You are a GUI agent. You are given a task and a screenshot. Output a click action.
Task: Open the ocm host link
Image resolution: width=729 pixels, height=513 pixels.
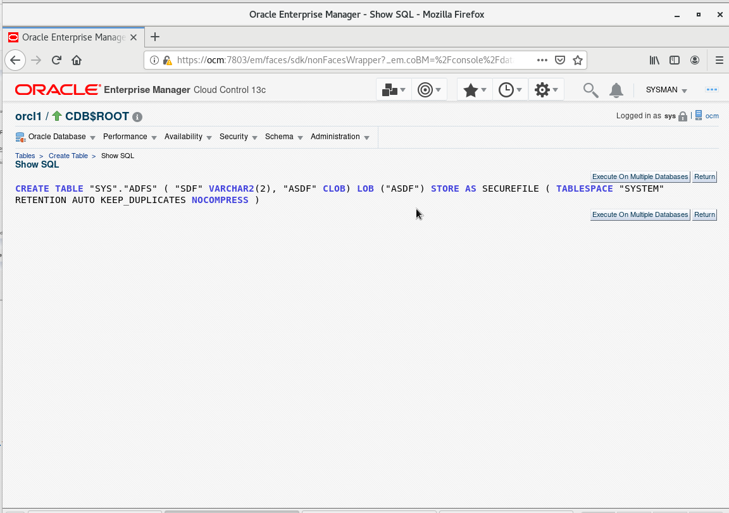pos(712,116)
